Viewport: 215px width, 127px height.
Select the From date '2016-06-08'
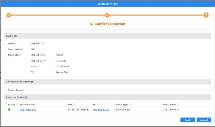click(63, 66)
